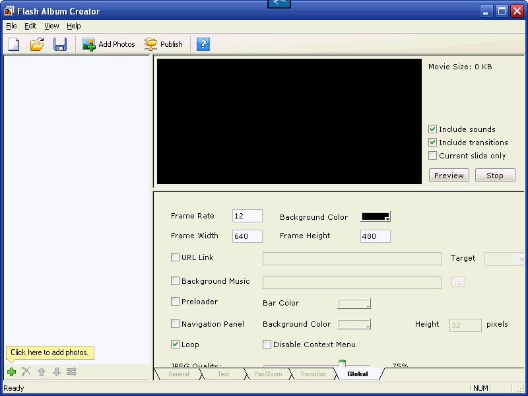Open the Background Color dropdown beside Frame Rate

(x=376, y=216)
